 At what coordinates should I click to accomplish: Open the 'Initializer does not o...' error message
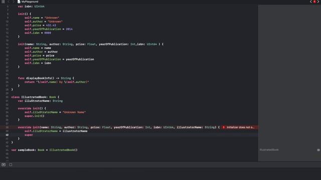point(240,127)
